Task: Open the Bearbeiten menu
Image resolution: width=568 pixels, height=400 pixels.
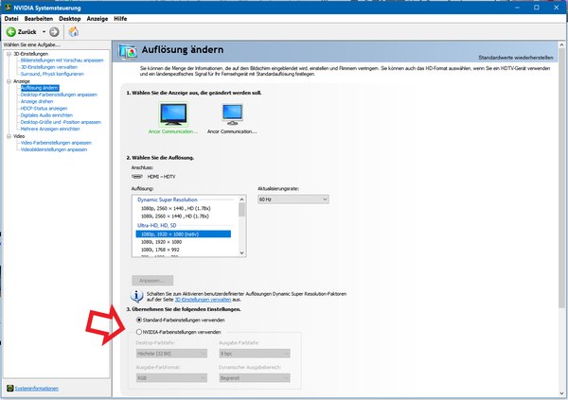Action: click(38, 18)
